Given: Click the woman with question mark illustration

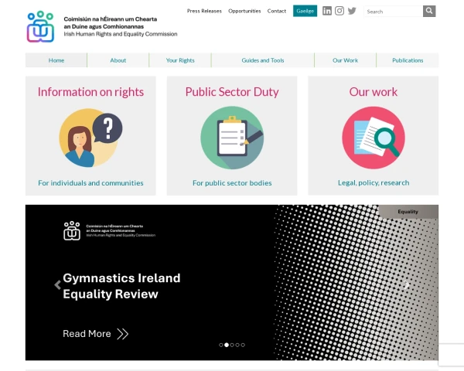Looking at the screenshot, I should click(90, 138).
